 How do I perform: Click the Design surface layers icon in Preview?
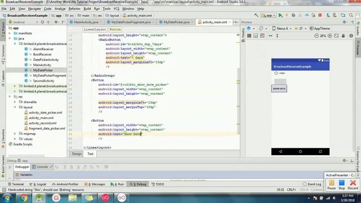click(x=249, y=29)
